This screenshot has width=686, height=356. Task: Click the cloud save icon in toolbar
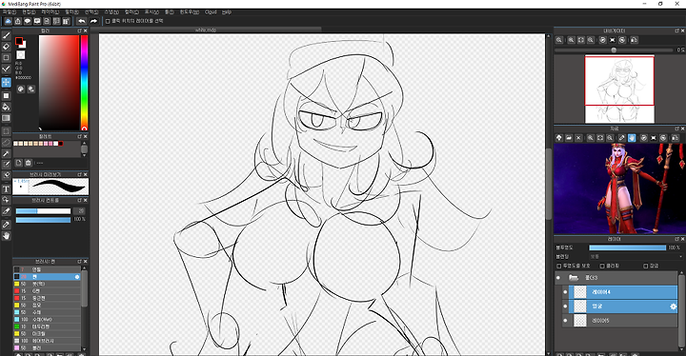[8, 21]
